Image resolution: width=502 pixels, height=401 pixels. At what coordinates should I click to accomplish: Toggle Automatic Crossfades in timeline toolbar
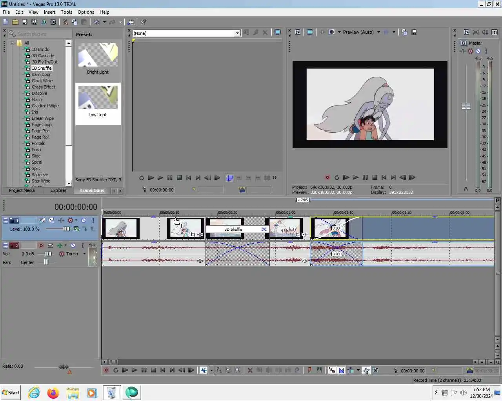click(341, 370)
